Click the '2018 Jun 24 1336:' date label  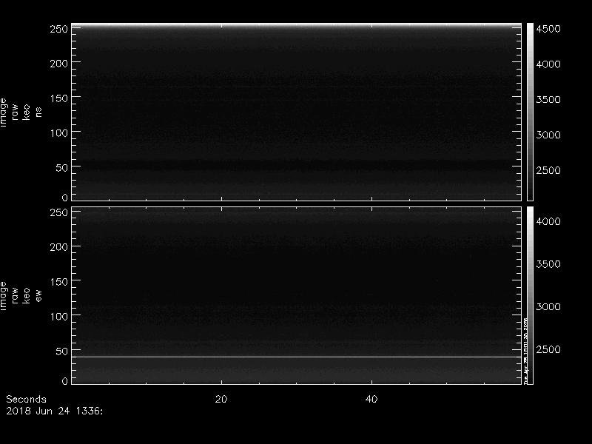pyautogui.click(x=54, y=411)
